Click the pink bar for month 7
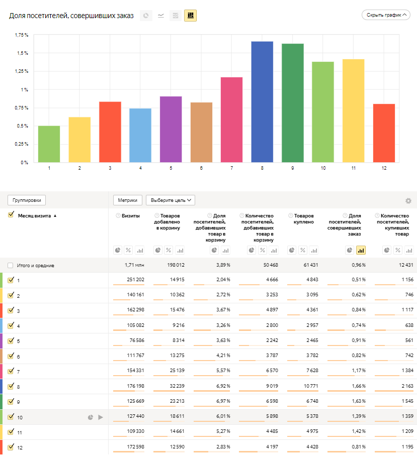 (231, 120)
